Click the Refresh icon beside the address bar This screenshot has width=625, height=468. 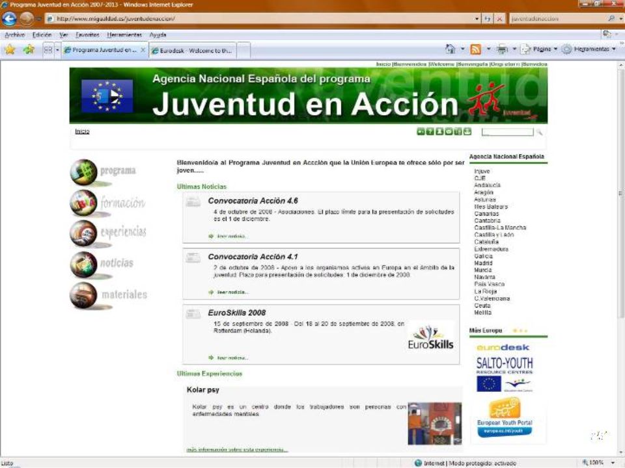point(488,19)
